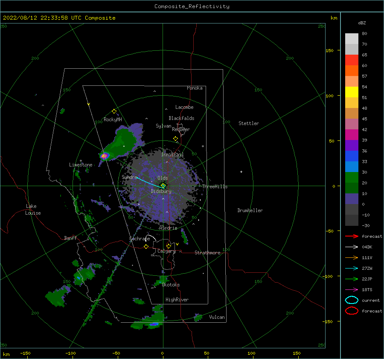Screen dimensions: 384x359
Task: Click the Ponoka town label
Action: pos(195,88)
